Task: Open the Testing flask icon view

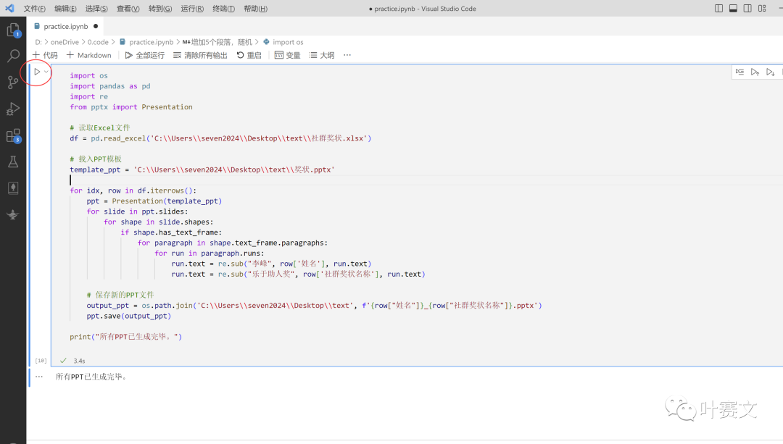Action: click(13, 162)
